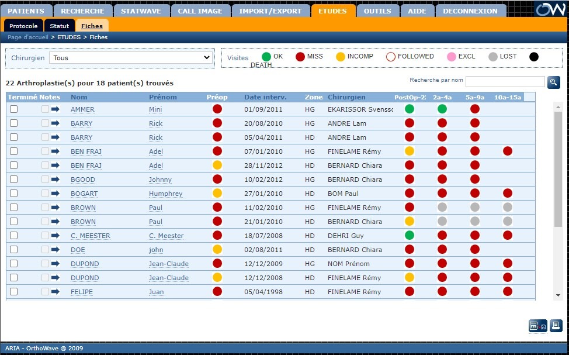Click the Recherche par nom input field
This screenshot has height=355, width=569.
coord(505,81)
